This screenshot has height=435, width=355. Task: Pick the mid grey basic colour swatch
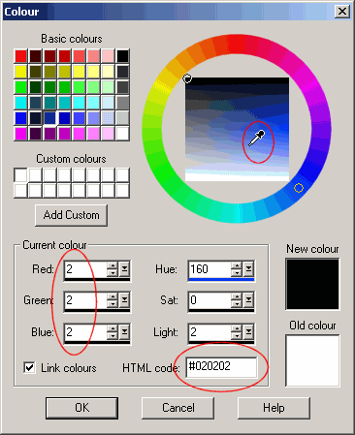click(x=122, y=103)
